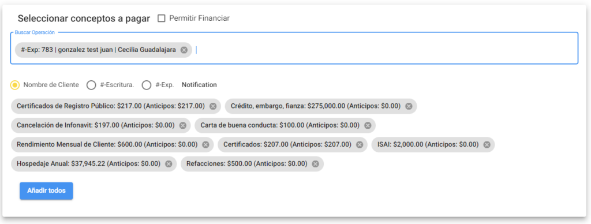591x224 pixels.
Task: Click Seleccionar conceptos a pagar heading
Action: click(x=84, y=18)
